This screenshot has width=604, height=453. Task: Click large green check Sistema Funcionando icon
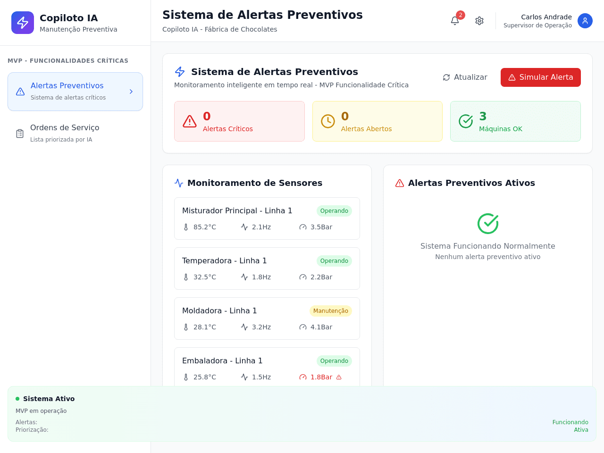tap(488, 224)
